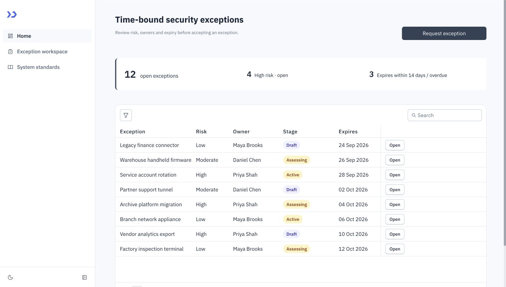Viewport: 506px width, 287px height.
Task: Select 'Vendor analytics export' exception name
Action: pos(147,234)
